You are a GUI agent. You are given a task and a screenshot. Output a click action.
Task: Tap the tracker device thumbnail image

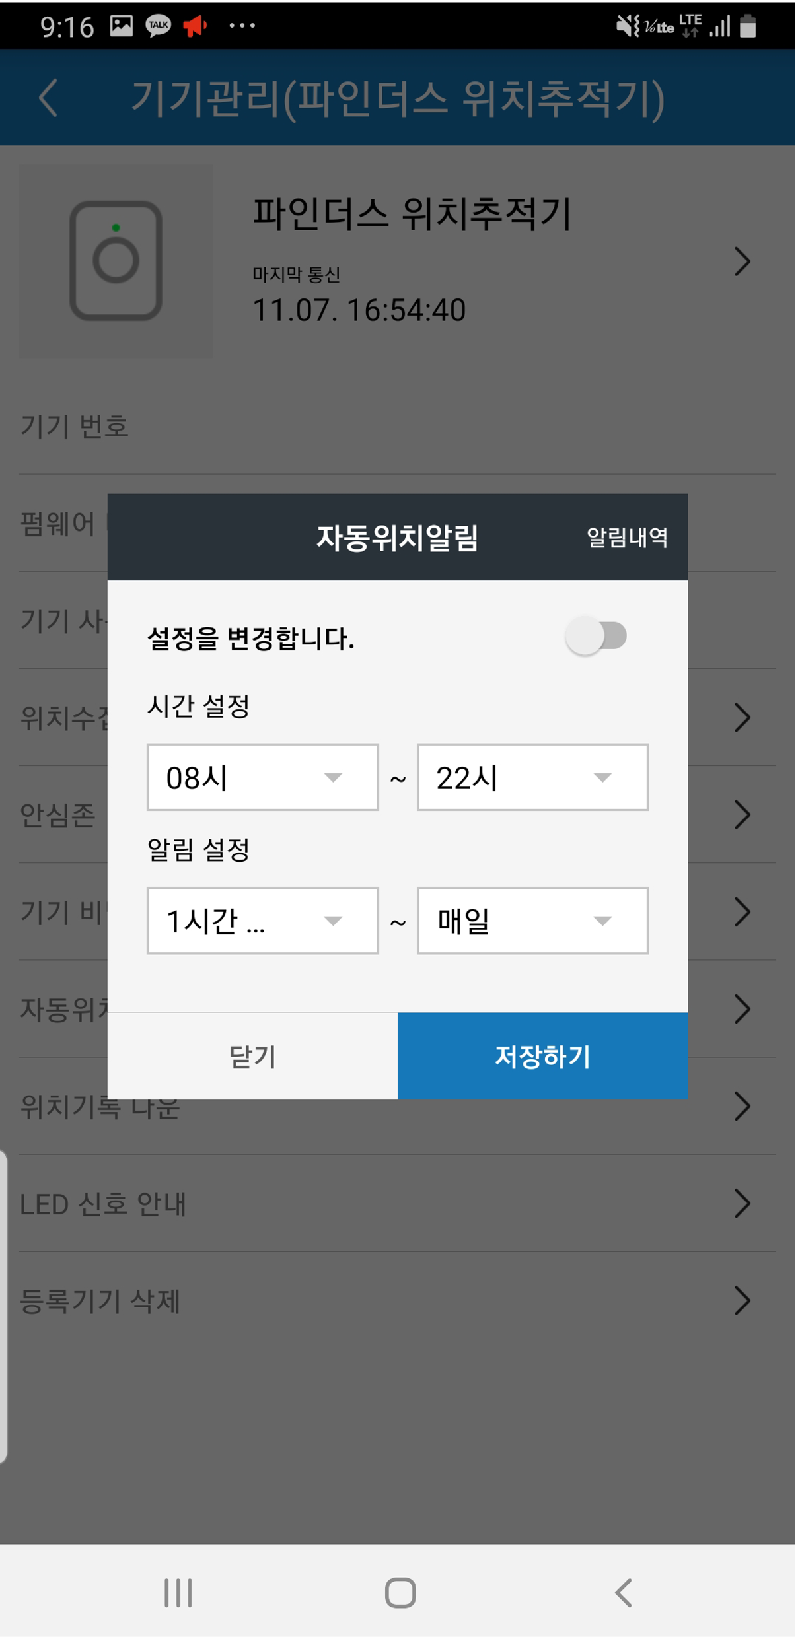click(x=116, y=261)
